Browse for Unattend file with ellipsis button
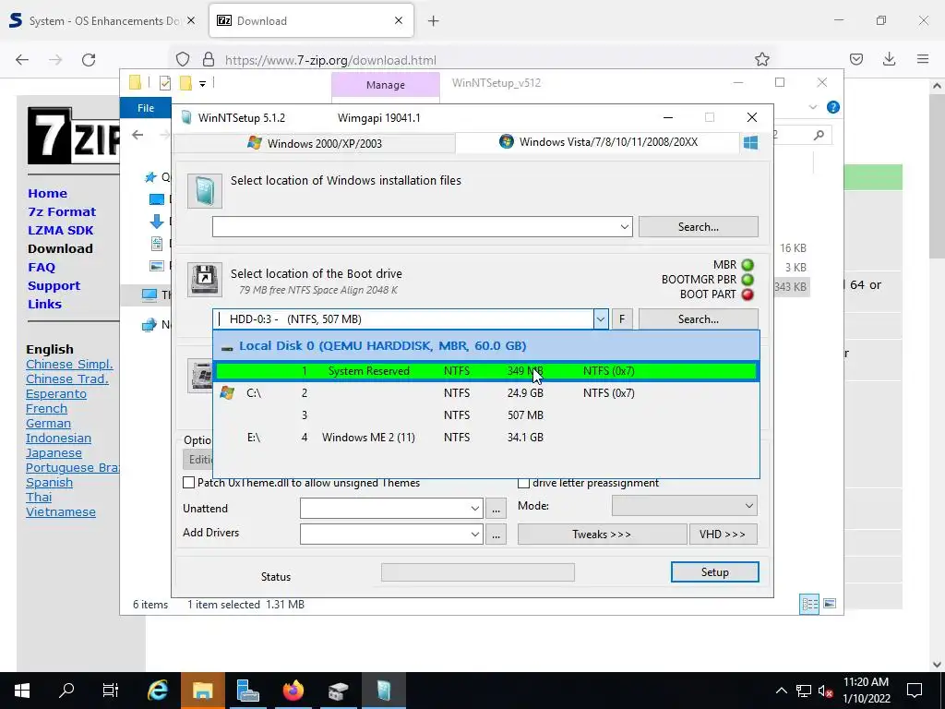 496,509
